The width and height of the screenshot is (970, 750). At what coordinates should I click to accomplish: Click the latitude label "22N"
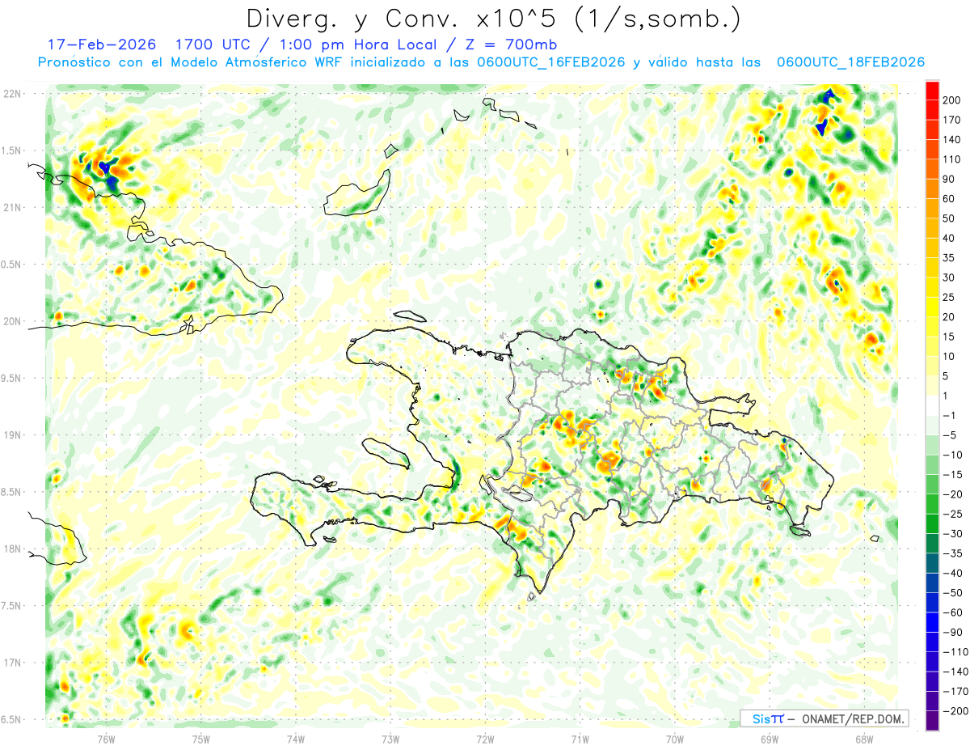pyautogui.click(x=11, y=94)
